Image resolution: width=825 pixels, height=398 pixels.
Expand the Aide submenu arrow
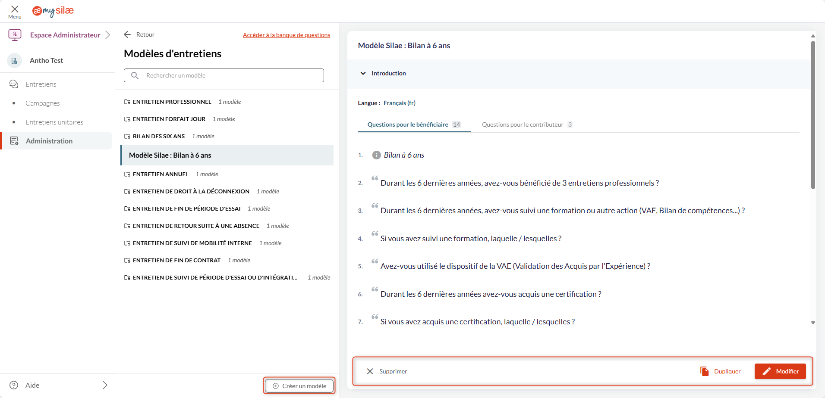105,385
